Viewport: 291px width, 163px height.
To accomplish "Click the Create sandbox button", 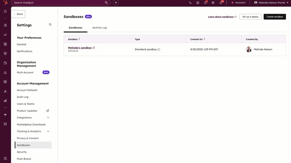I will click(275, 17).
